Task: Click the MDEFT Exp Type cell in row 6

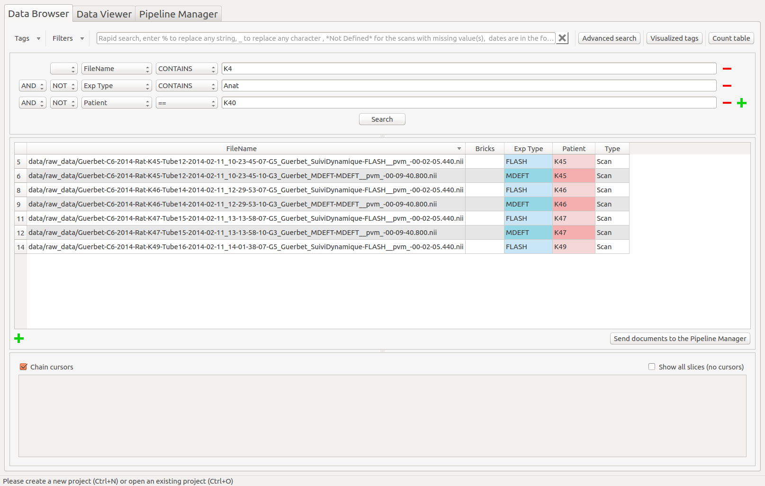Action: point(529,176)
